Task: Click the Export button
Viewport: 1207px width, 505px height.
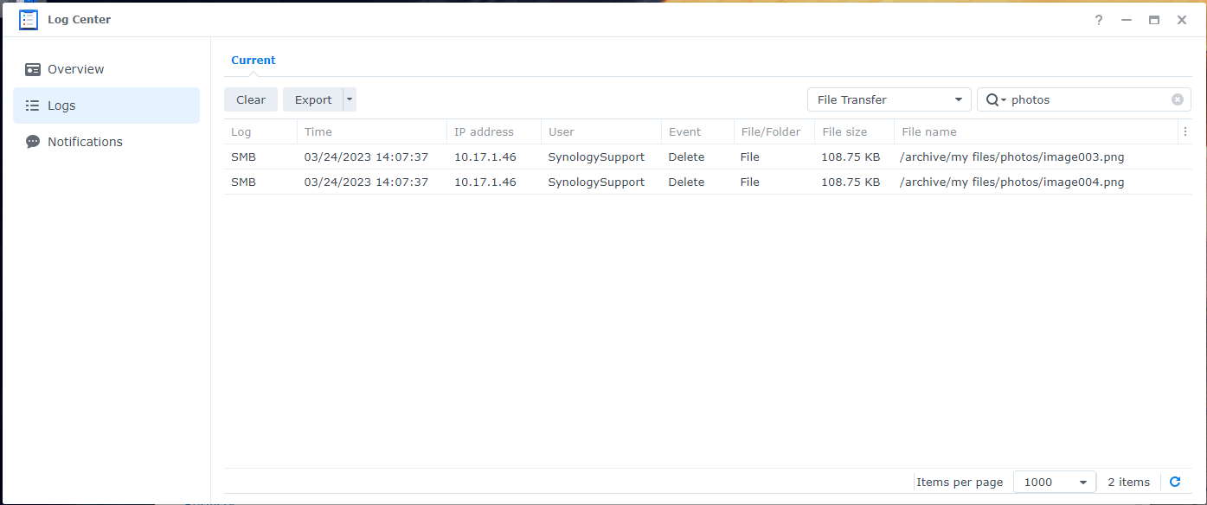Action: (x=312, y=99)
